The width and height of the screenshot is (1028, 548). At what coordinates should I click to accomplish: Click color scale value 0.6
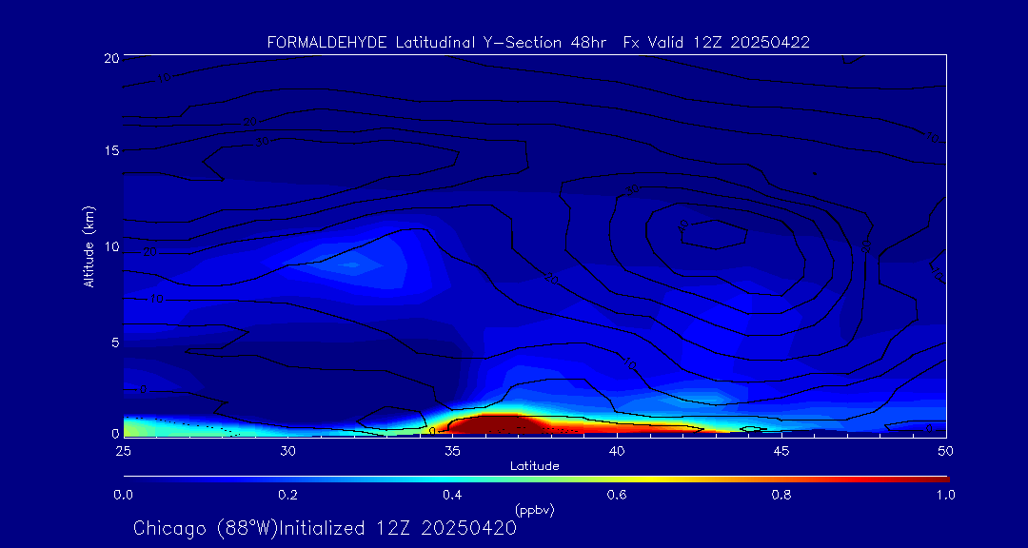[x=616, y=495]
